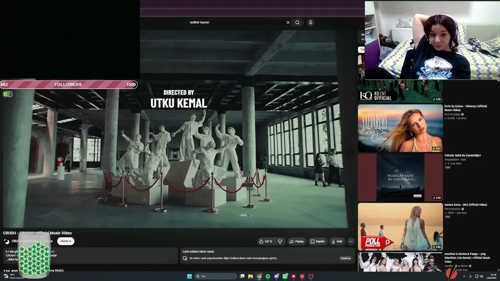
Task: Click the '237 B' like count
Action: pos(268,242)
